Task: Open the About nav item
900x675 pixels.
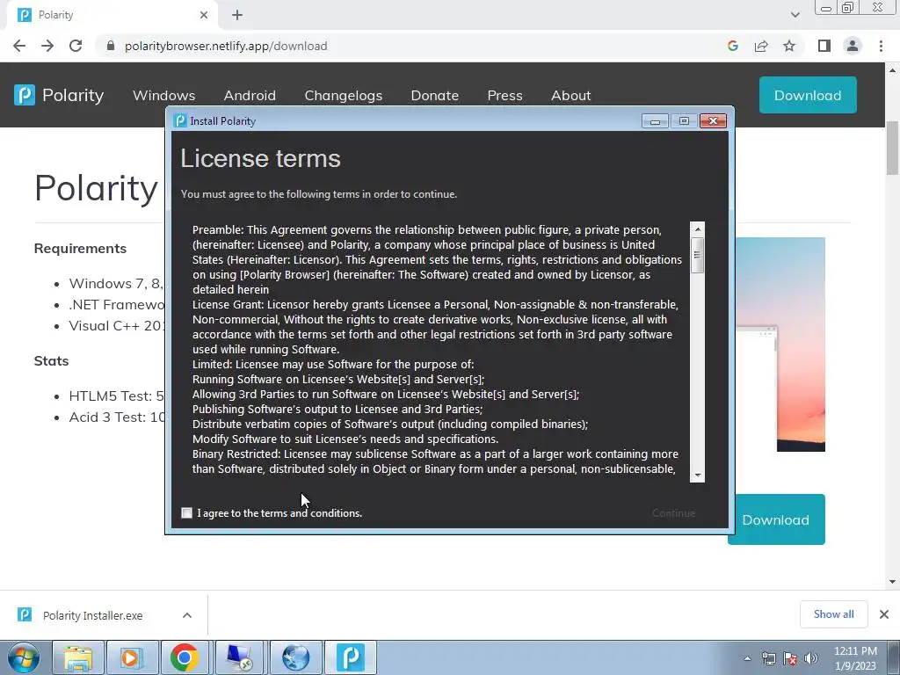Action: click(x=570, y=95)
